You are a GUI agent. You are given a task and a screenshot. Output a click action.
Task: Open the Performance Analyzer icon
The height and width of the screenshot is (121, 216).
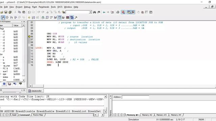pos(63,17)
